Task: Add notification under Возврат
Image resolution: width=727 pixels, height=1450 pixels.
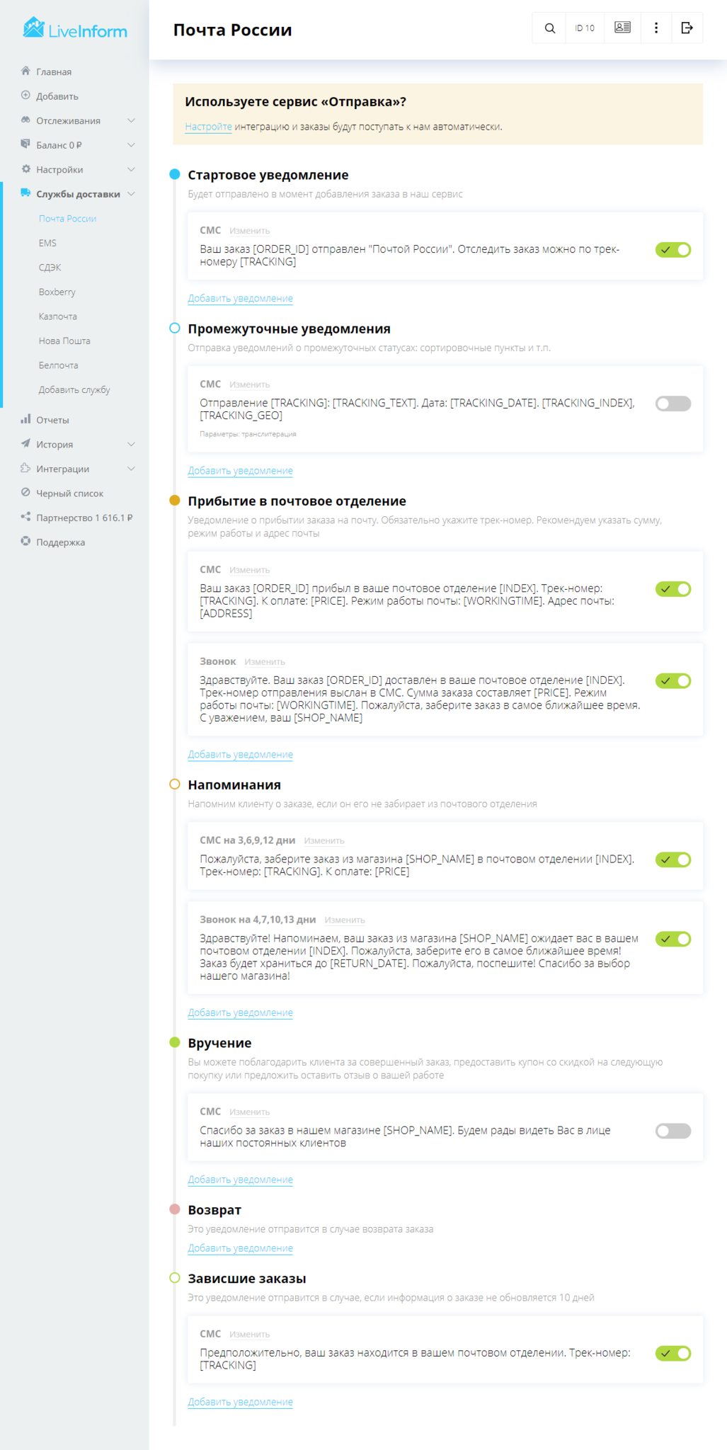Action: (240, 1248)
